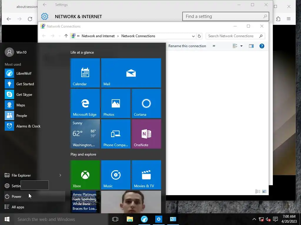The height and width of the screenshot is (225, 301).
Task: Open File Explorer from taskbar
Action: pos(130,219)
